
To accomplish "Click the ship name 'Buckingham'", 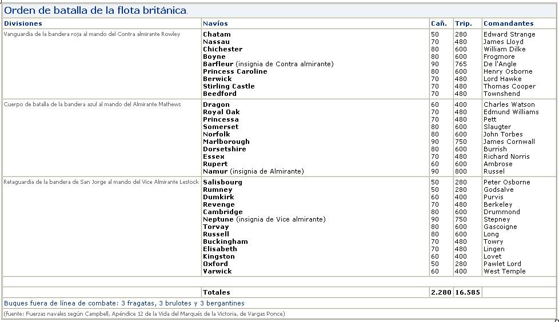I will (x=225, y=242).
